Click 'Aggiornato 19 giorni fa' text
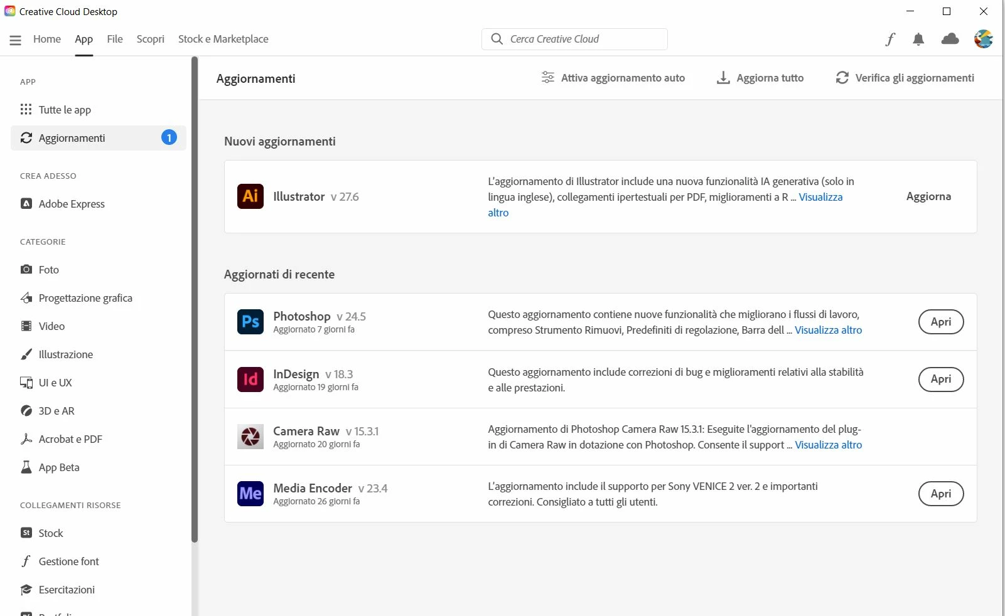This screenshot has width=1005, height=616. pos(316,387)
